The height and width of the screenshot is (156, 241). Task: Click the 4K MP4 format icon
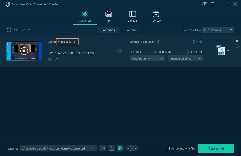[x=221, y=50]
